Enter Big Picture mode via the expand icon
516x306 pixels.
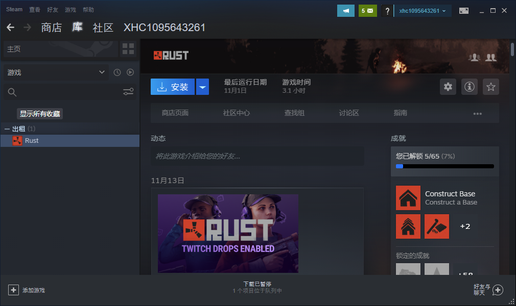(464, 11)
